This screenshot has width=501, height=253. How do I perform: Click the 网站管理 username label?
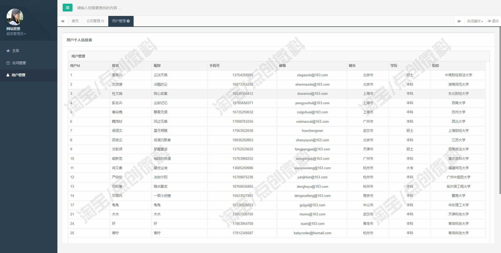coord(13,29)
